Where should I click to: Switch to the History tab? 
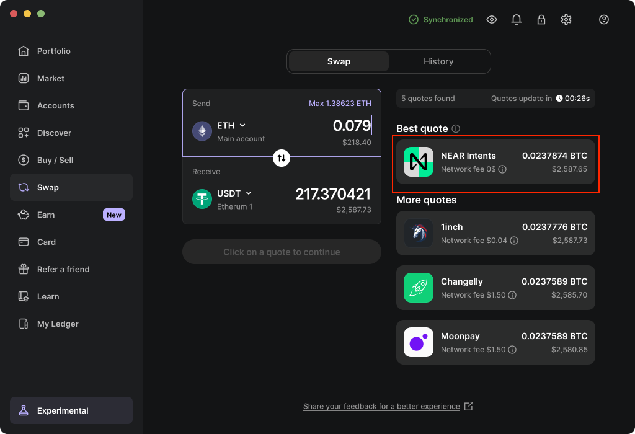pyautogui.click(x=438, y=61)
